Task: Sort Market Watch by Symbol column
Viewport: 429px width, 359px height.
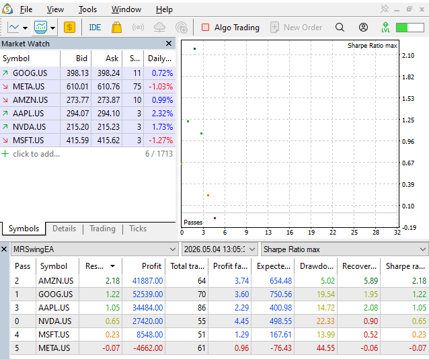Action: pyautogui.click(x=30, y=58)
